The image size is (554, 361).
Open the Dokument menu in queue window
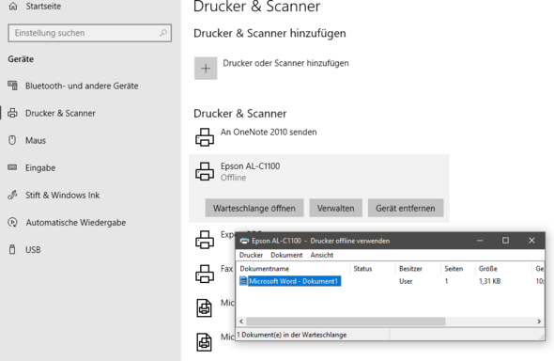286,255
